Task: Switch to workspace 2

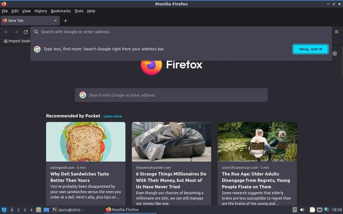Action: tap(18, 210)
